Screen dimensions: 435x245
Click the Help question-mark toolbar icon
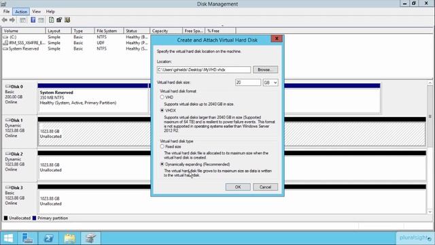pyautogui.click(x=33, y=20)
